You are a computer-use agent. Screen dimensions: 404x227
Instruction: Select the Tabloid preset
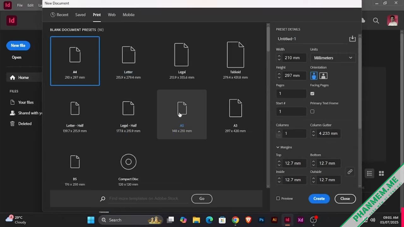235,61
